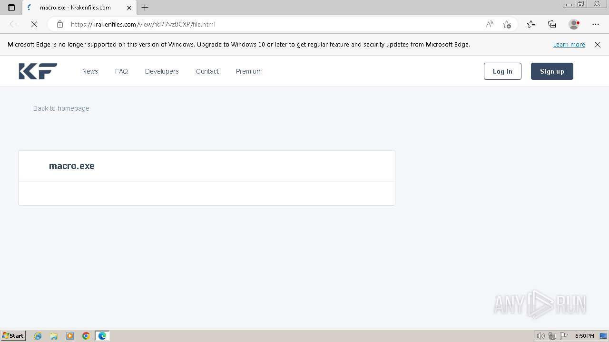The width and height of the screenshot is (609, 342).
Task: Dismiss the Edge unsupported notification bar
Action: pos(598,45)
